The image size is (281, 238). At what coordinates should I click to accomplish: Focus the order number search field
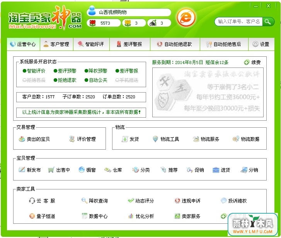click(239, 22)
